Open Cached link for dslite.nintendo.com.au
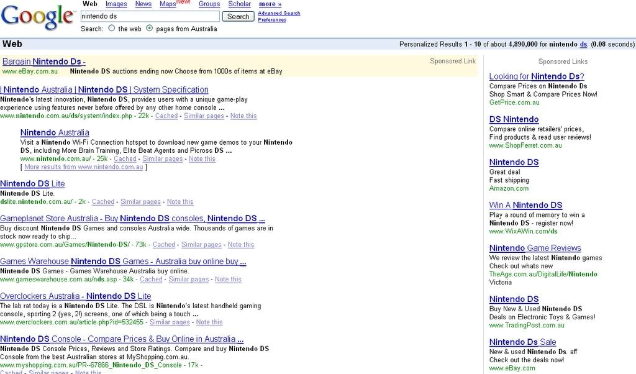 pyautogui.click(x=103, y=202)
